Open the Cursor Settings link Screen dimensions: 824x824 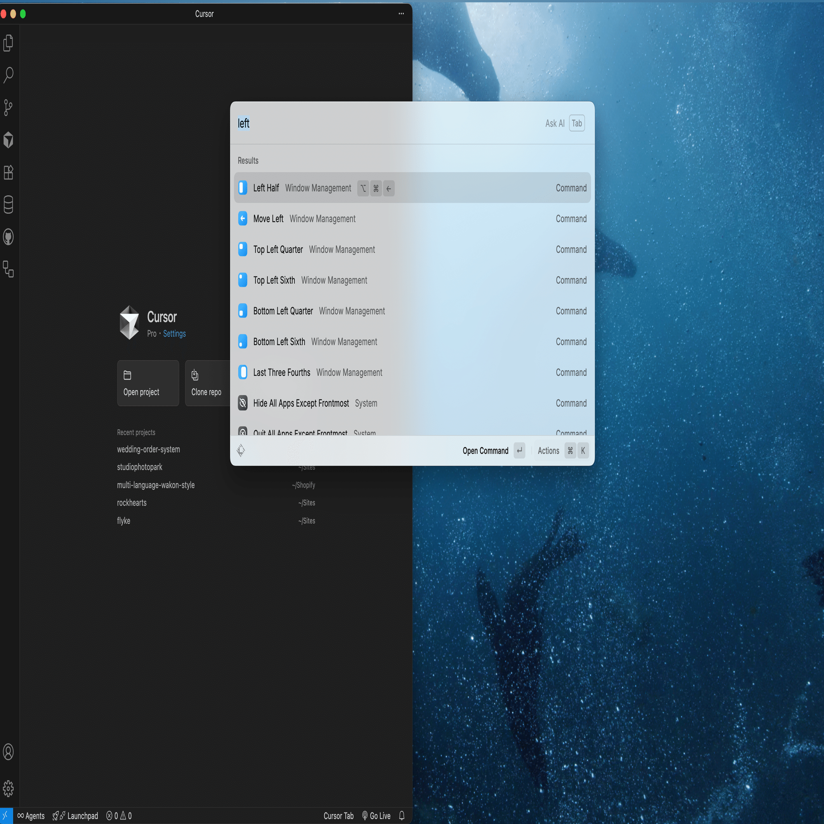[x=174, y=334]
